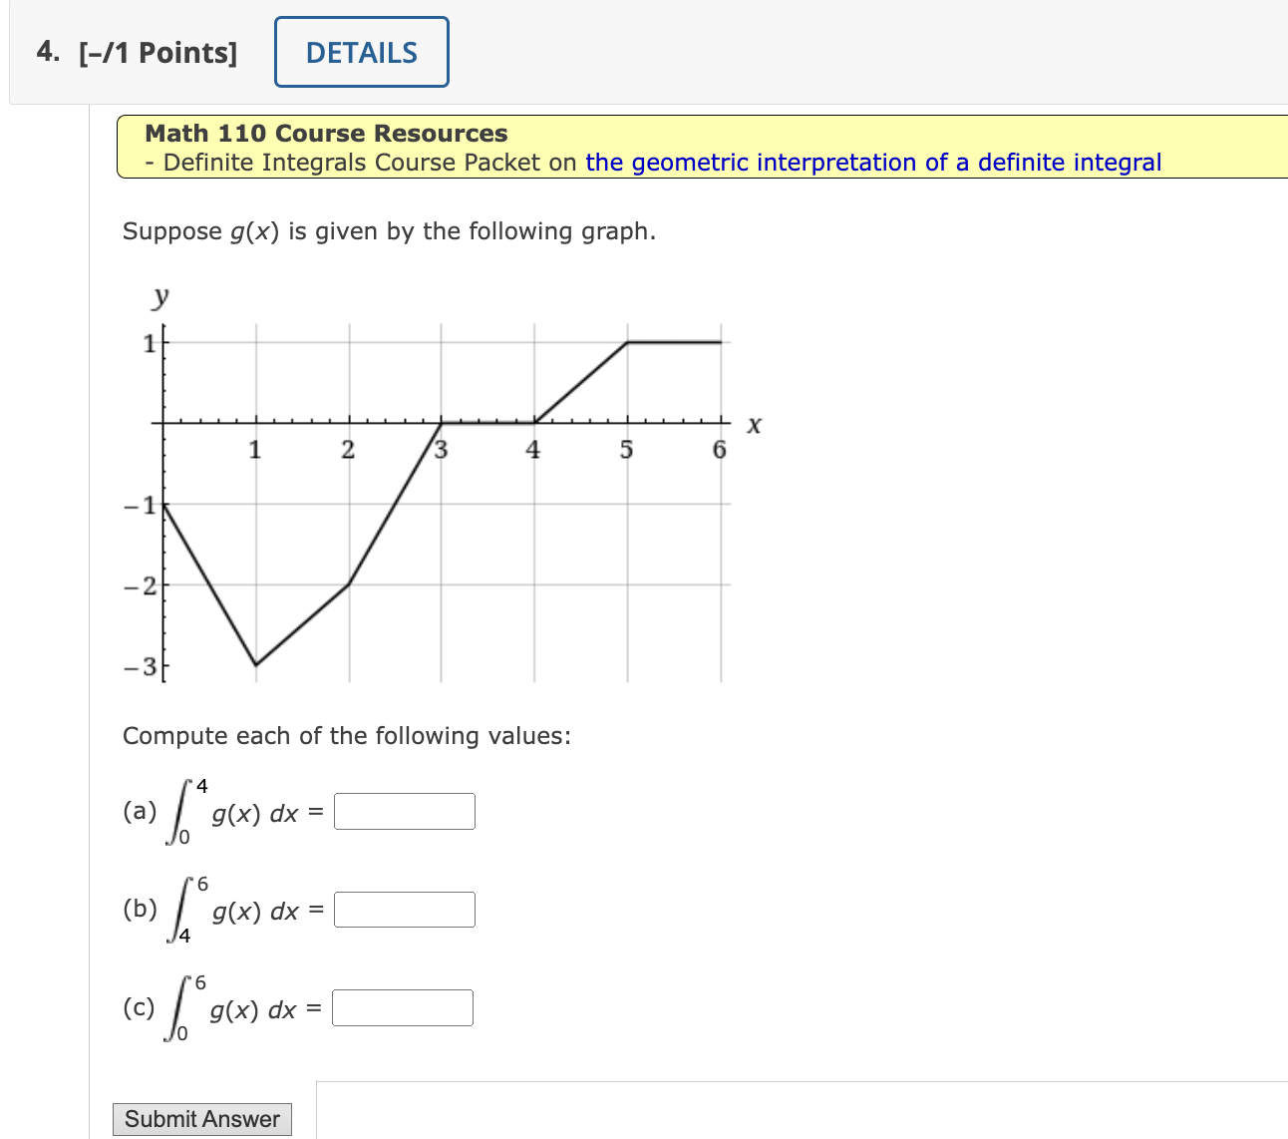The image size is (1288, 1139).
Task: Click the Compute each following values prompt
Action: 346,735
